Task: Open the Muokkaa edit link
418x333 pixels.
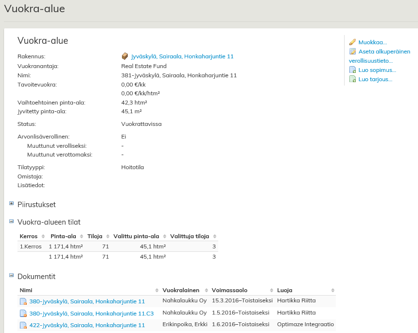Action: click(372, 42)
